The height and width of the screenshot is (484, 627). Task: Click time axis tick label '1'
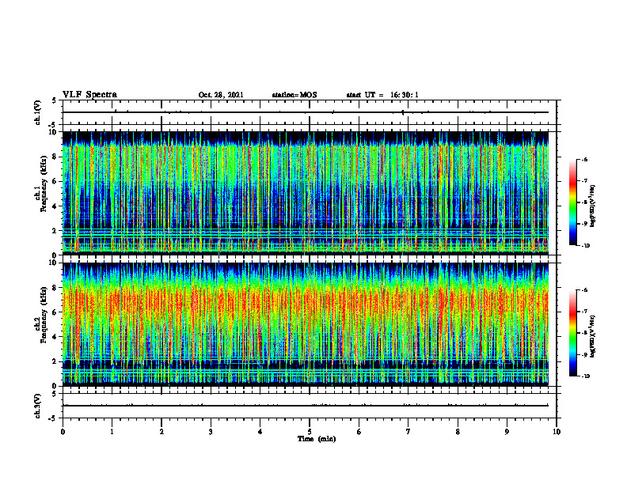112,431
